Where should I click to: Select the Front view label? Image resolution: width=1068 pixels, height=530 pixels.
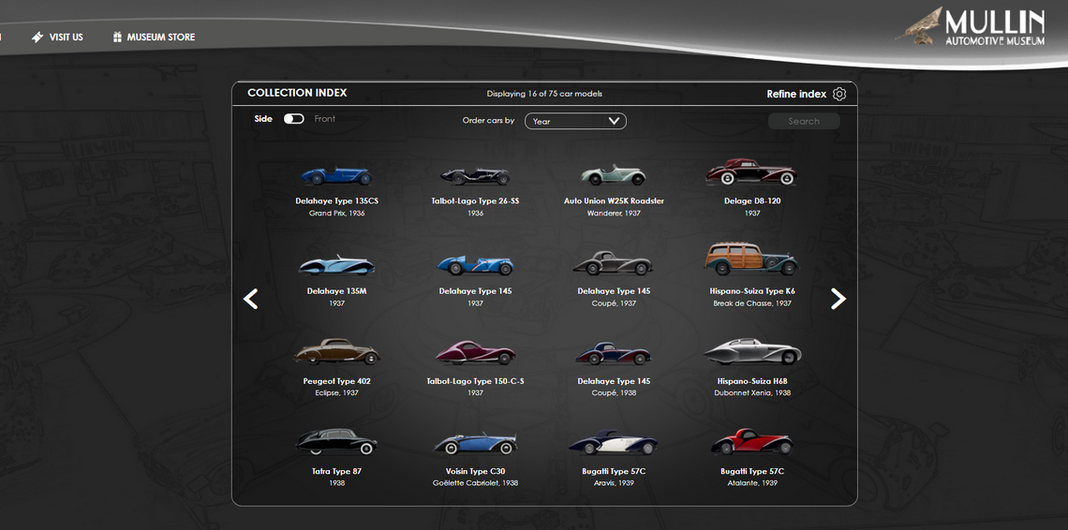pos(325,119)
